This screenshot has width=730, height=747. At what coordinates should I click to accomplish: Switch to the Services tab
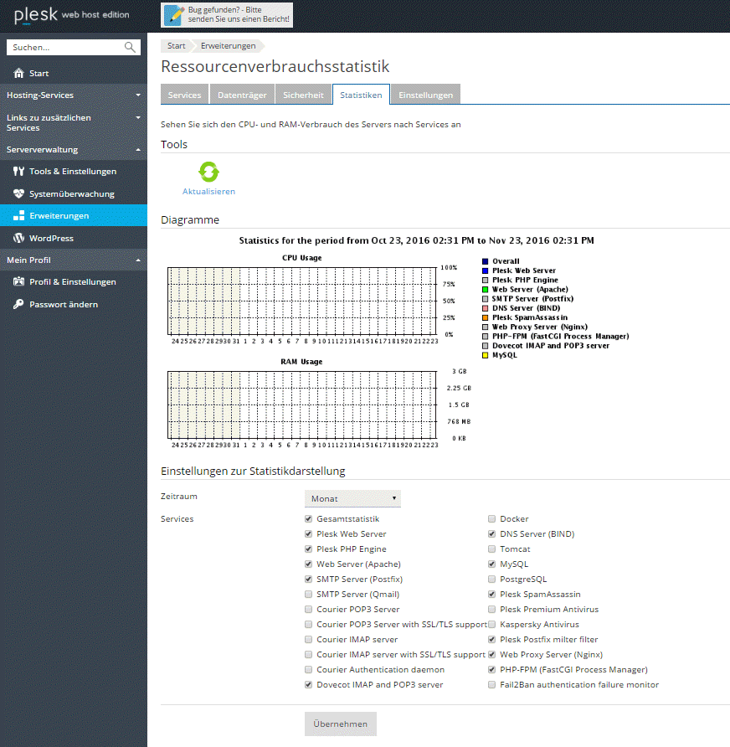(x=184, y=95)
